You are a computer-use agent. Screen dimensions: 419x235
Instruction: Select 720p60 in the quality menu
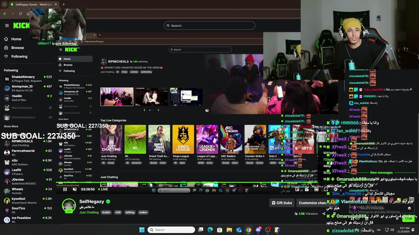click(x=329, y=160)
